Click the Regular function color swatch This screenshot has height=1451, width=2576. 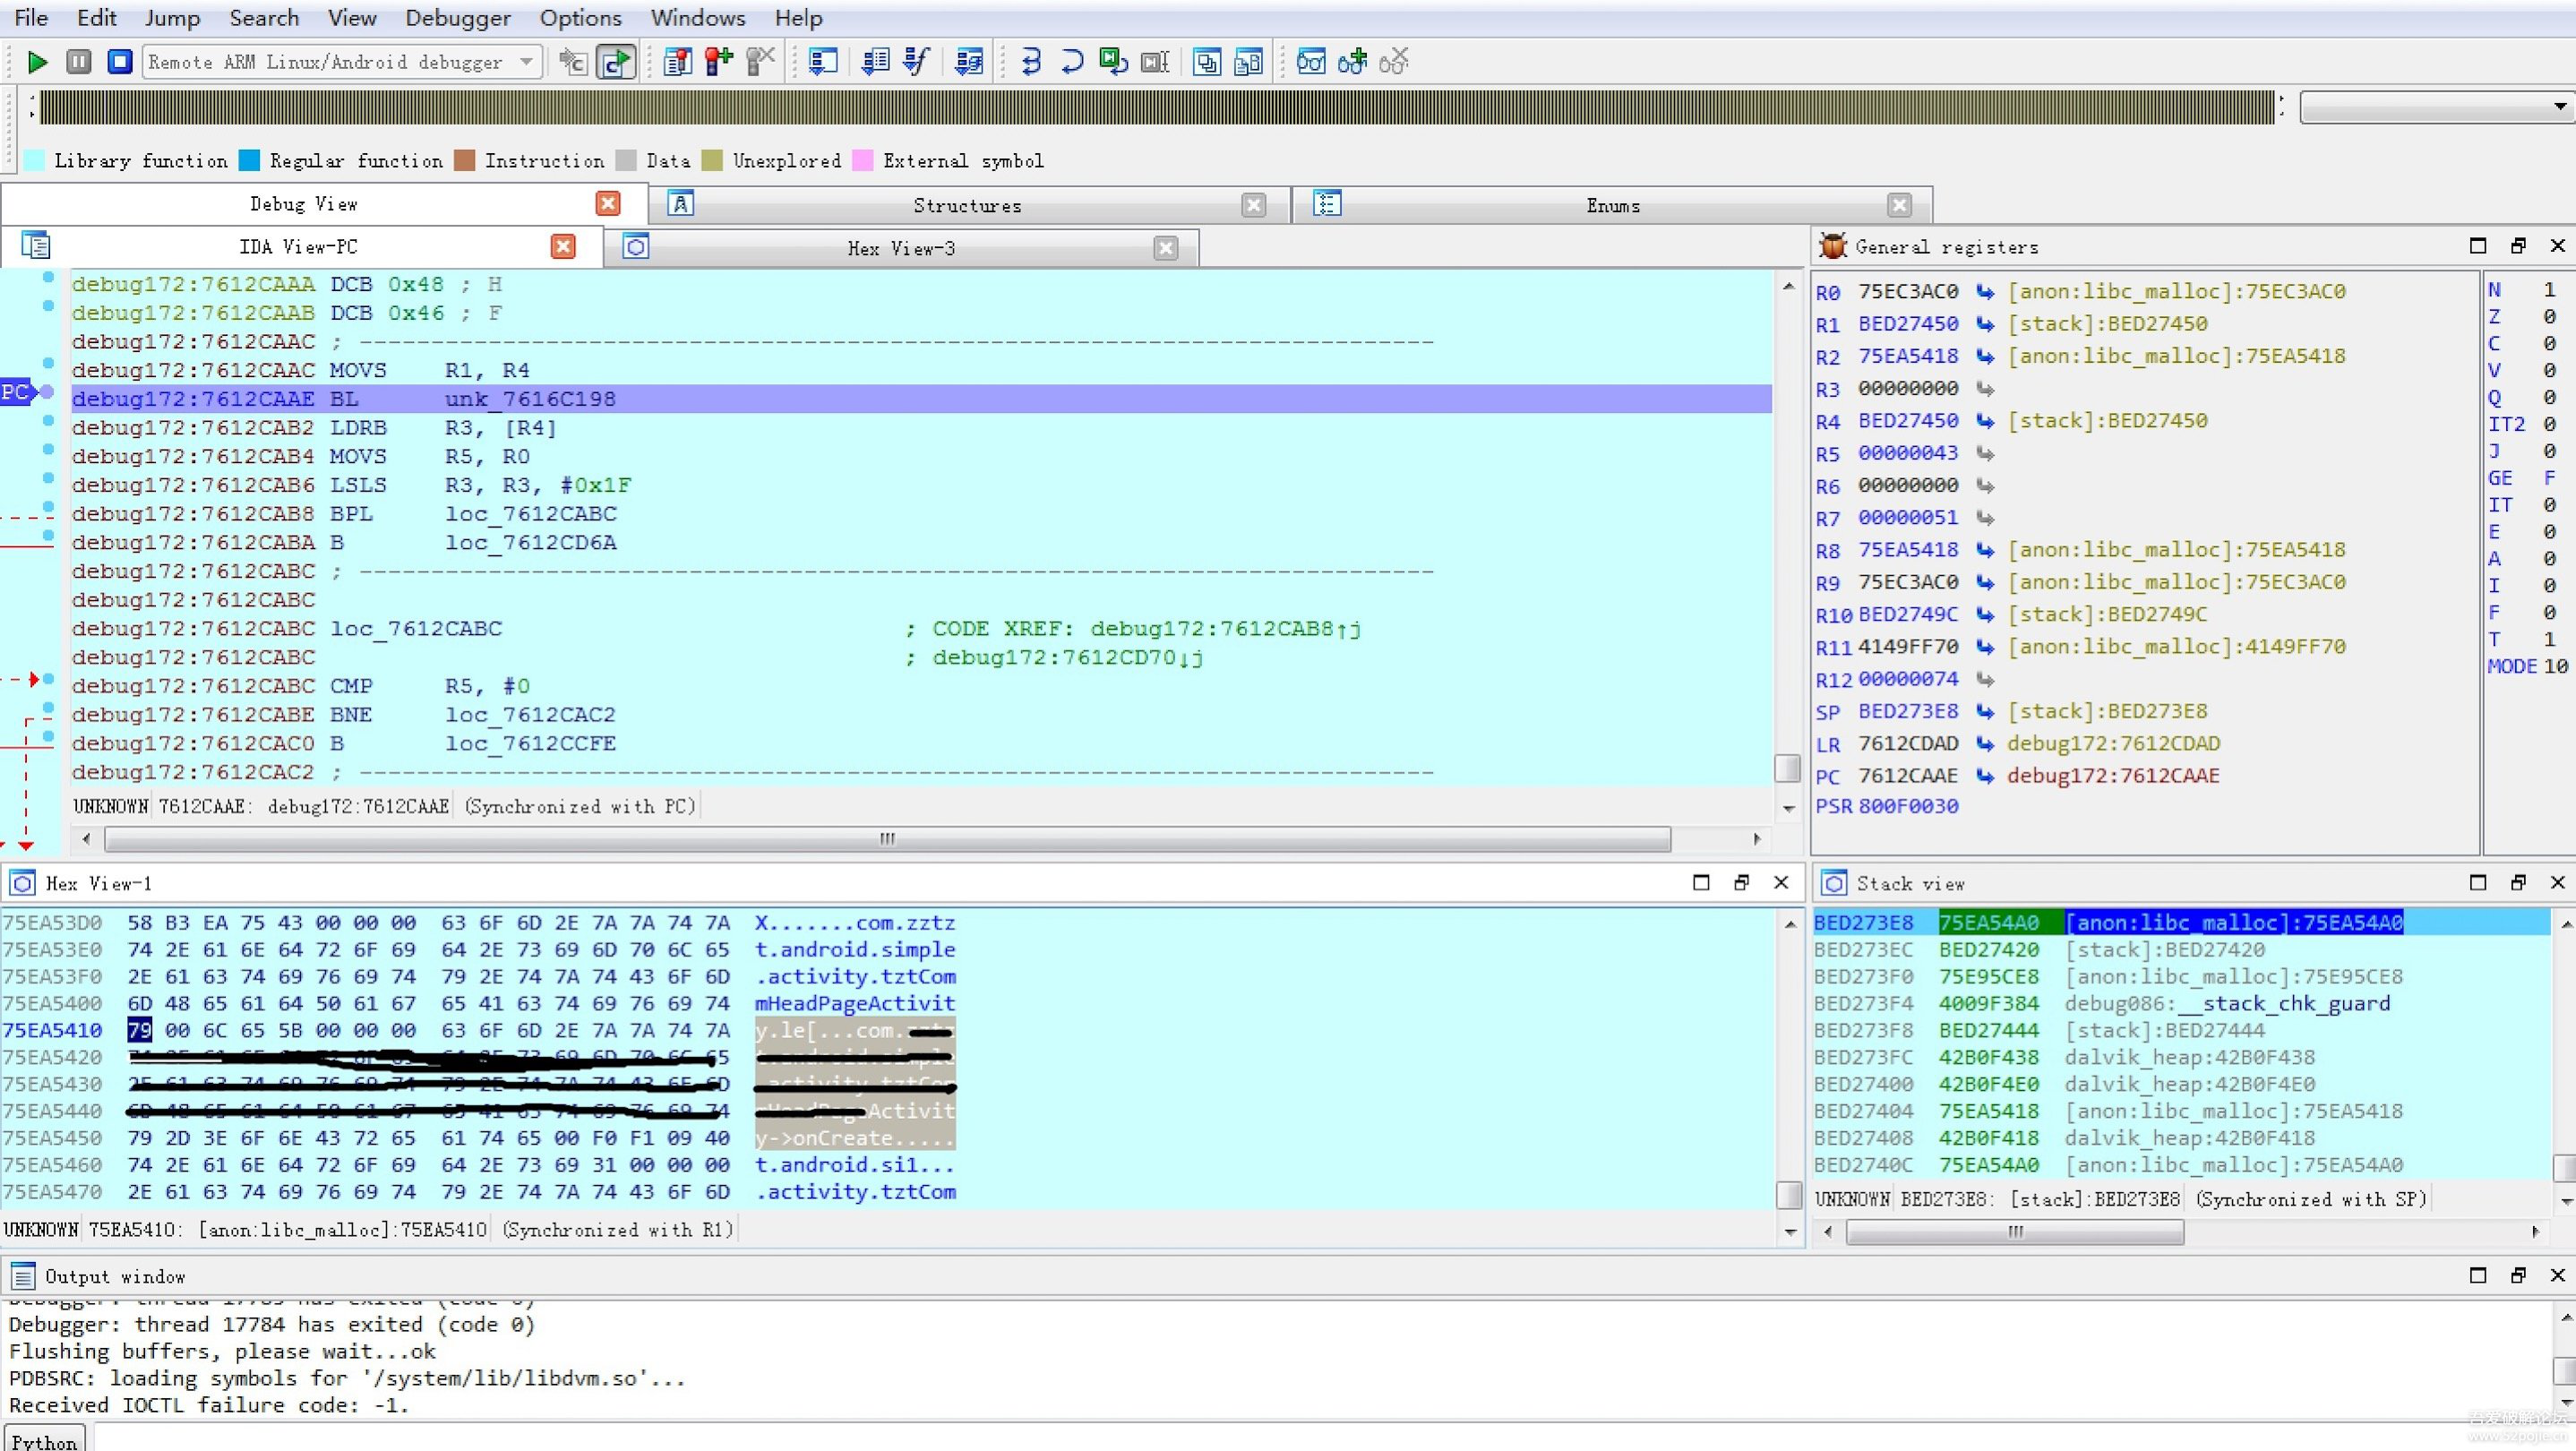[250, 161]
